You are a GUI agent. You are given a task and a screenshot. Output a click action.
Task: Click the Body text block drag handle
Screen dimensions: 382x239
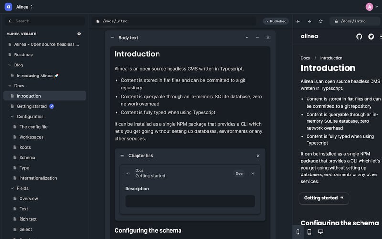click(x=112, y=38)
